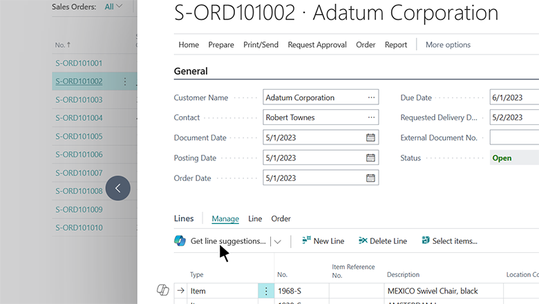Open the Request Approval menu

click(x=317, y=45)
